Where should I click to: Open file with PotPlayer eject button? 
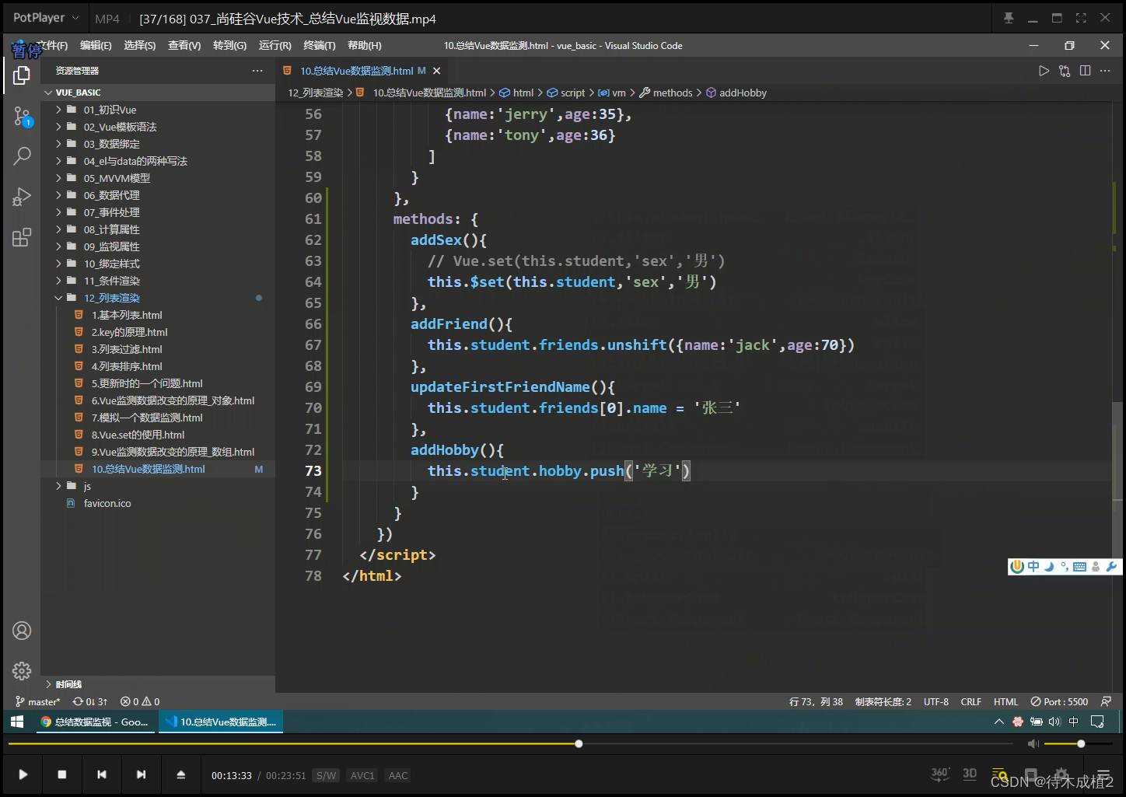coord(180,774)
